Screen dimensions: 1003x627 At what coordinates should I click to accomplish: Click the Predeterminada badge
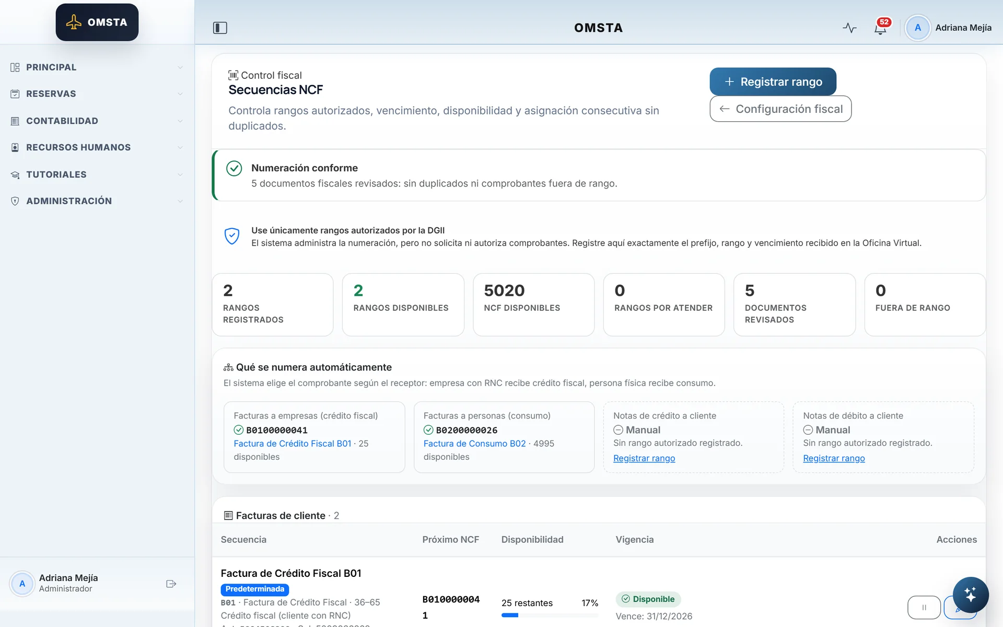pos(255,589)
